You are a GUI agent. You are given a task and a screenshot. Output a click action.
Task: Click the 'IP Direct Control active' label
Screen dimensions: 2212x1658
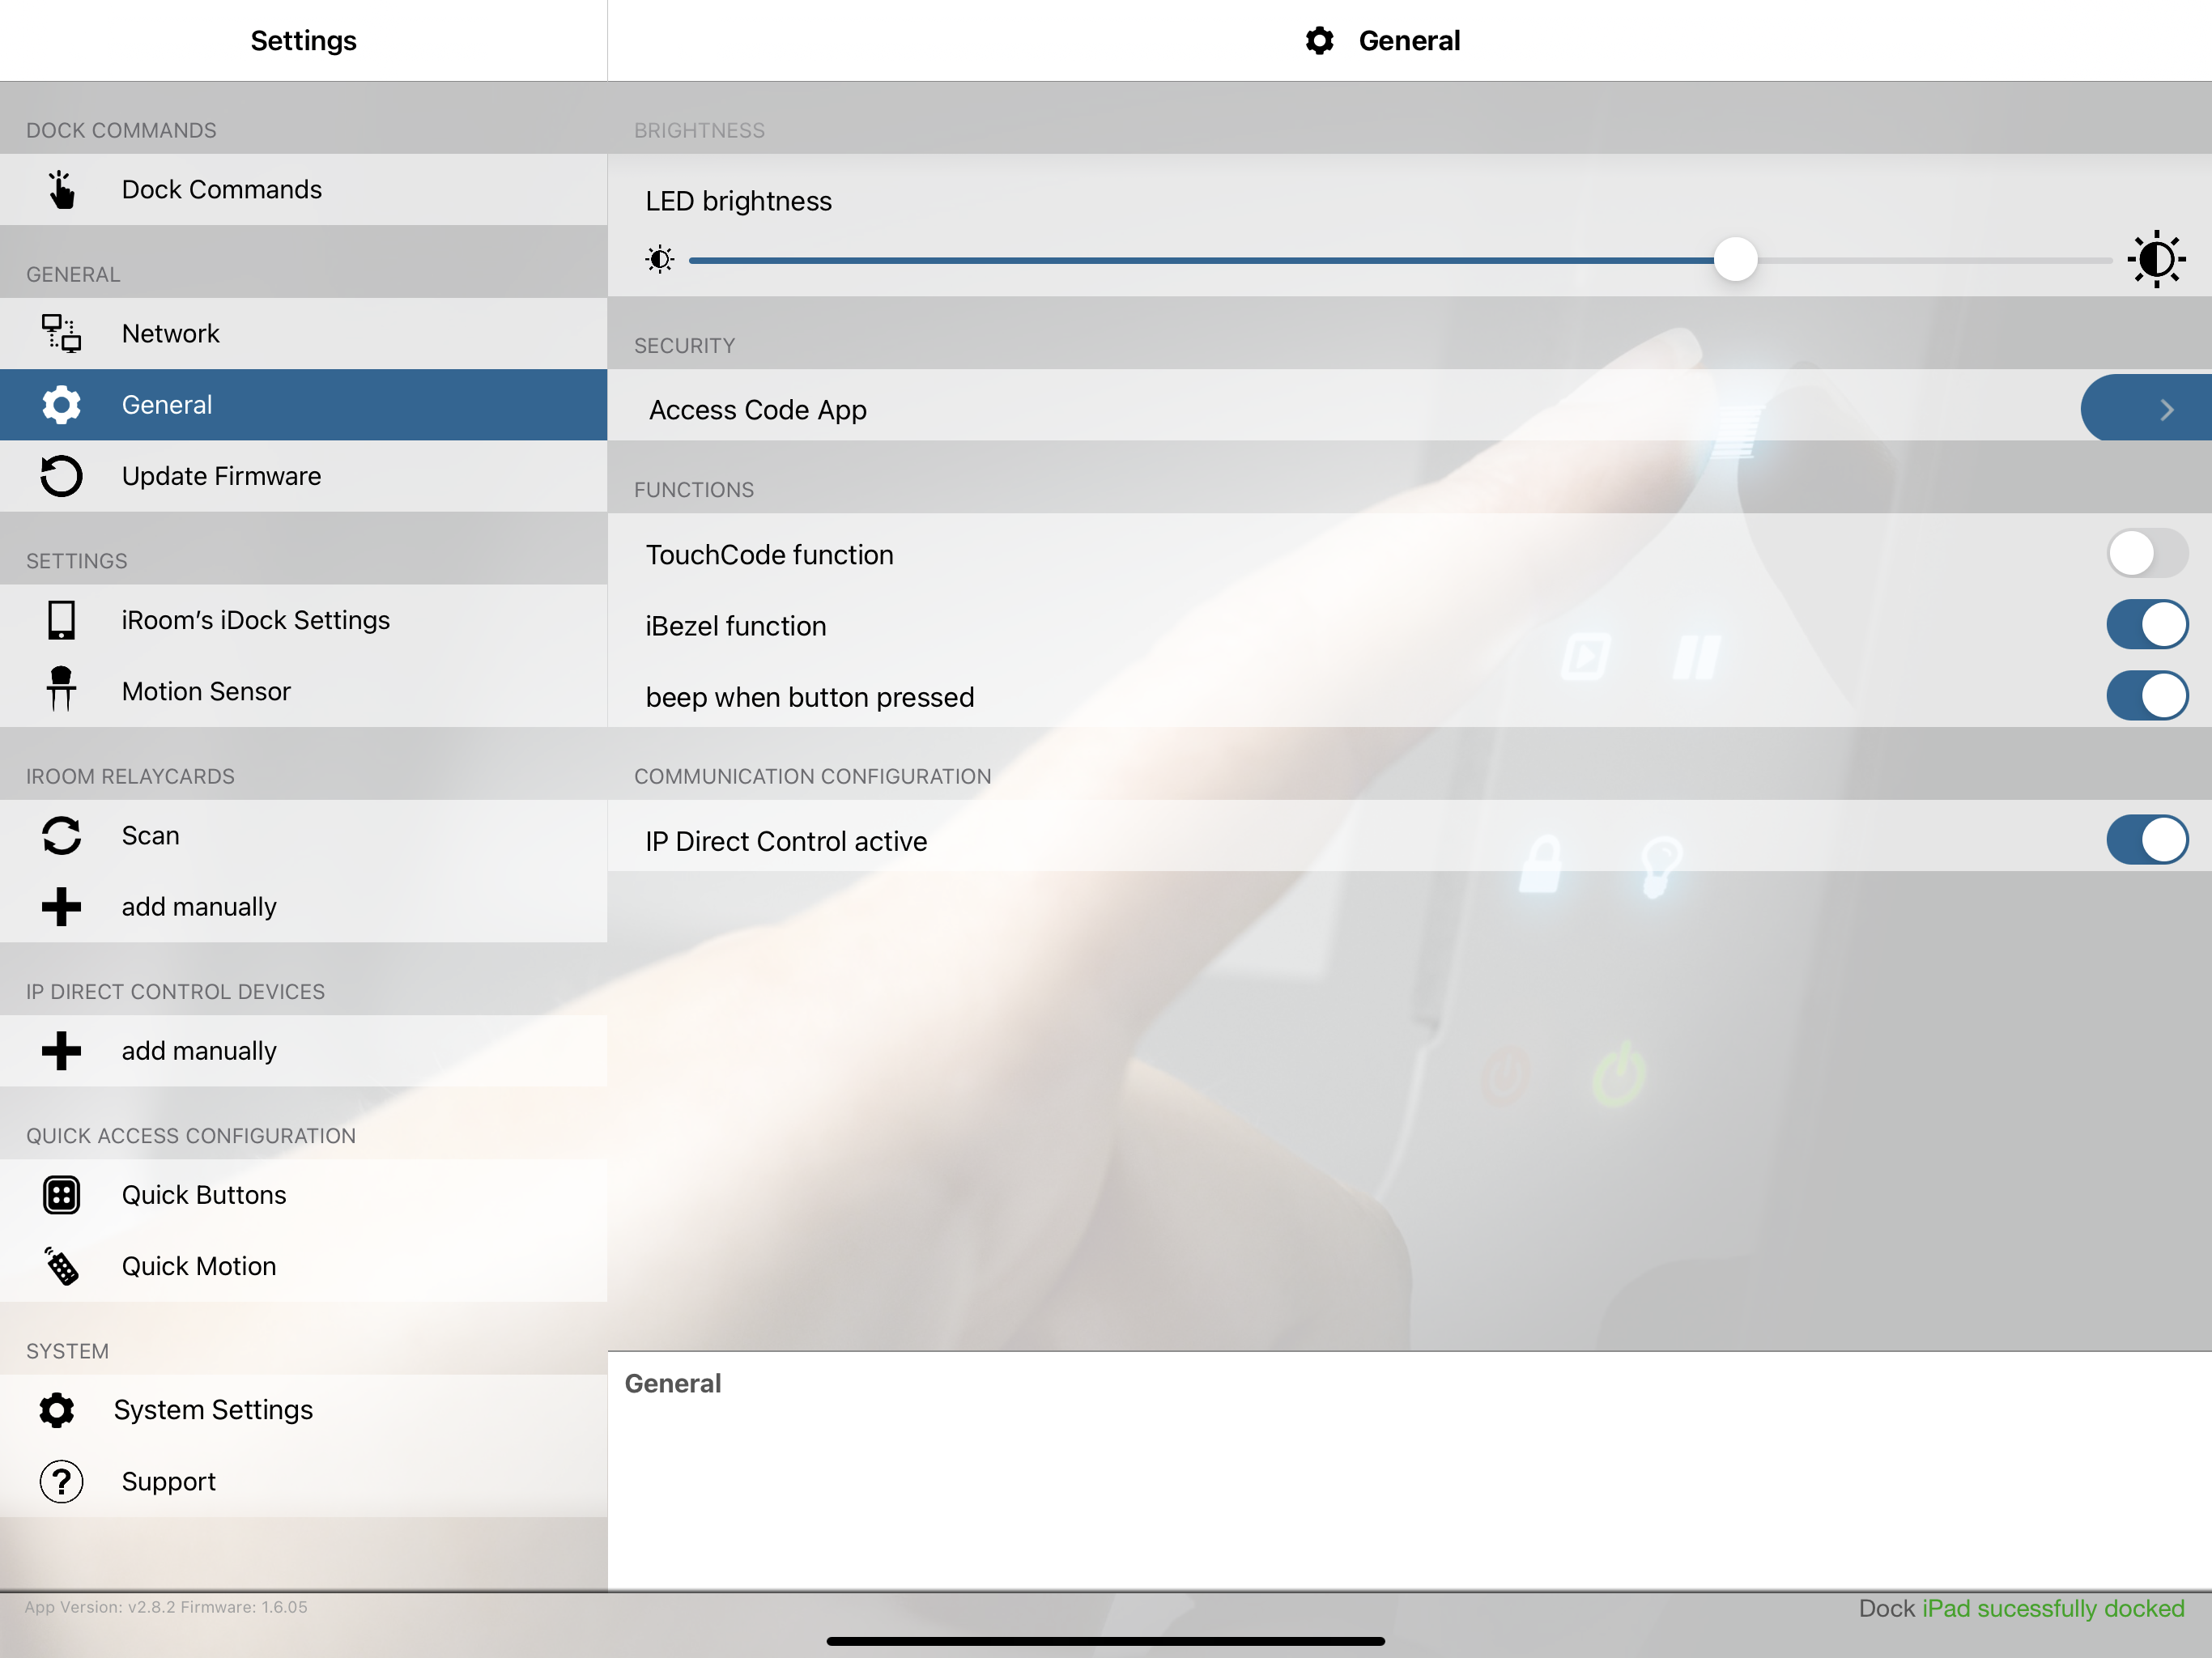pyautogui.click(x=787, y=841)
